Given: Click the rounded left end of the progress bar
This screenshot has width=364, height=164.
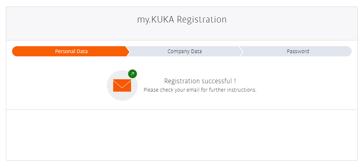Looking at the screenshot, I should tap(15, 51).
